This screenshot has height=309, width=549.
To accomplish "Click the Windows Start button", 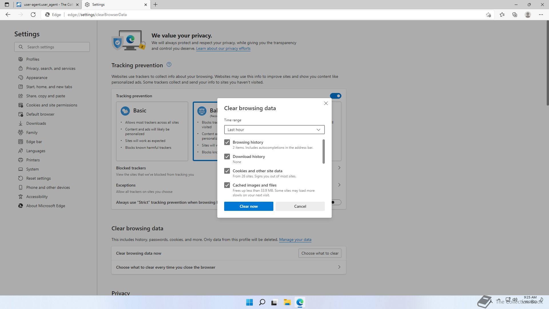I will (249, 302).
